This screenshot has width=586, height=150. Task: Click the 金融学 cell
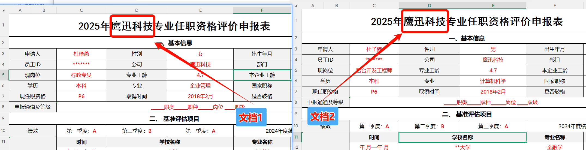click(555, 147)
